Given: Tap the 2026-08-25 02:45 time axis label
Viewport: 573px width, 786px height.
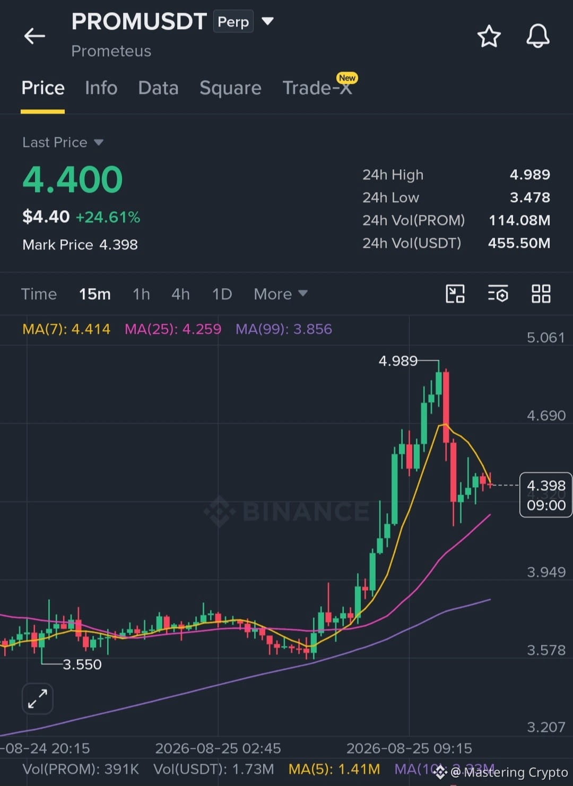Looking at the screenshot, I should [x=218, y=748].
